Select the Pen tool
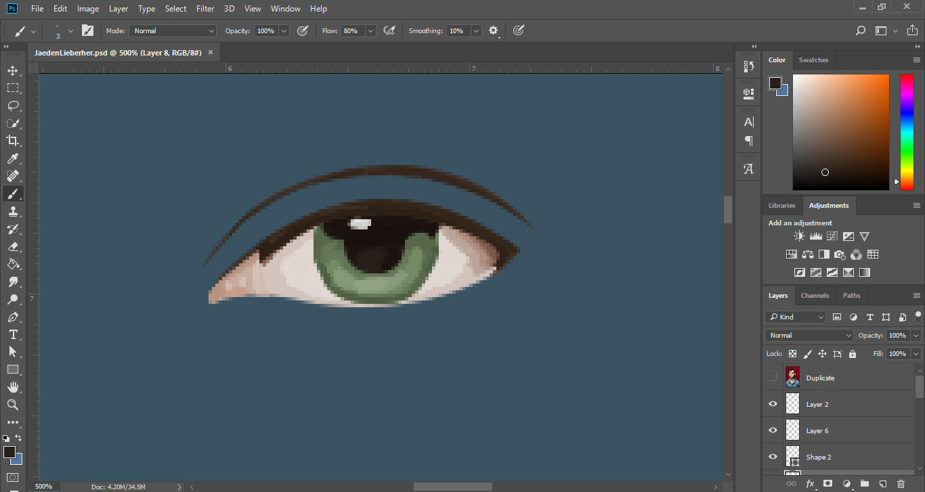Screen dimensions: 925x492 [x=13, y=317]
